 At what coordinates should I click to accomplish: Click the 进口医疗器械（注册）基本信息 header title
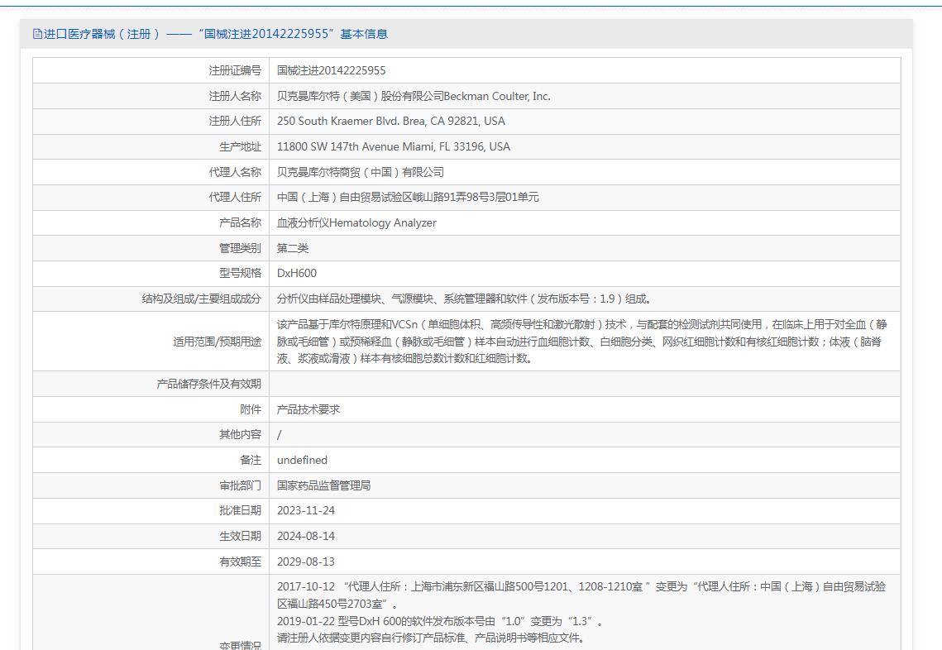(x=215, y=34)
